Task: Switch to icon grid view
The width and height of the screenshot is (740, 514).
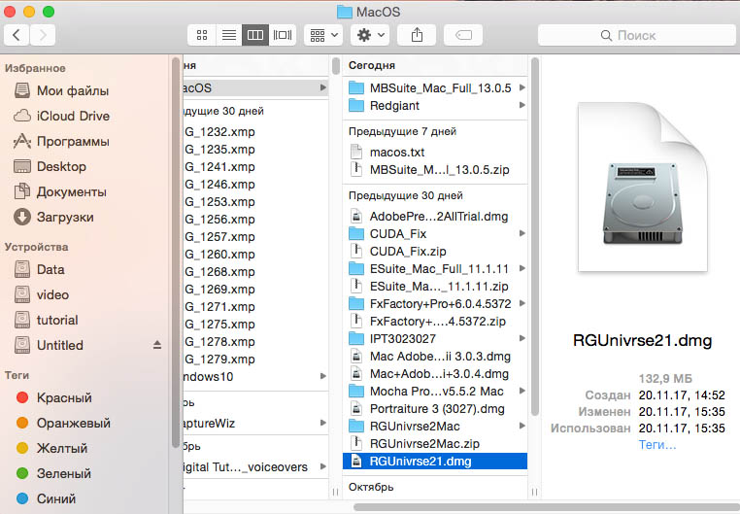Action: 202,35
